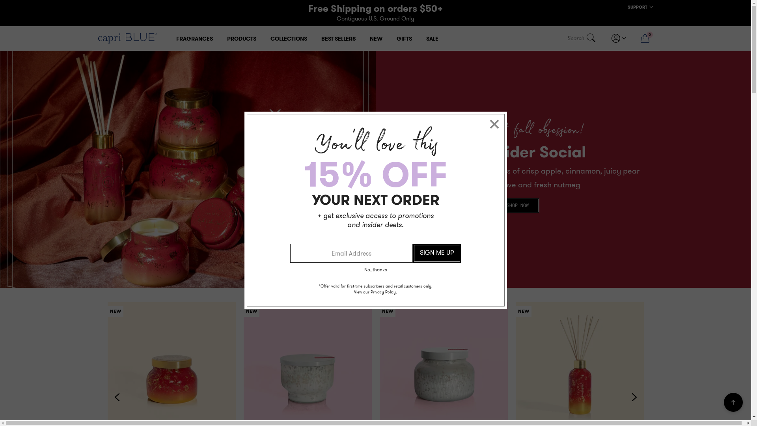Image resolution: width=757 pixels, height=426 pixels.
Task: Go to Capri Blue home logo
Action: coord(127,38)
